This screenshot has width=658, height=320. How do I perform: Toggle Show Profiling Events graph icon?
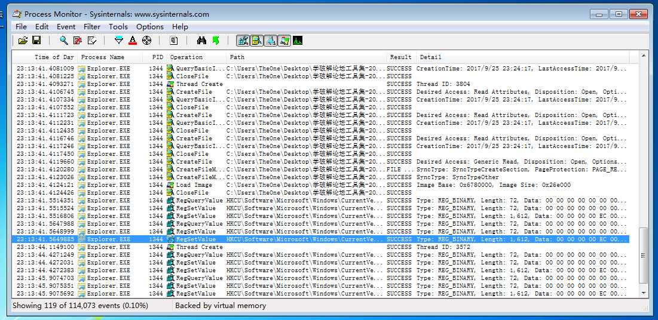298,41
